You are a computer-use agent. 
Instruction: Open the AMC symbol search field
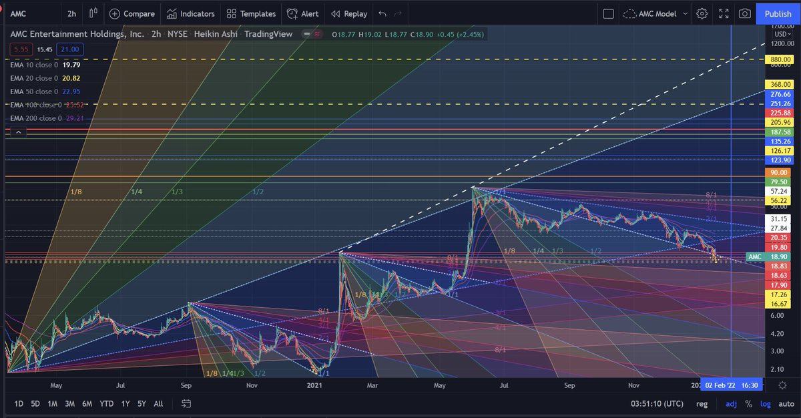click(31, 13)
